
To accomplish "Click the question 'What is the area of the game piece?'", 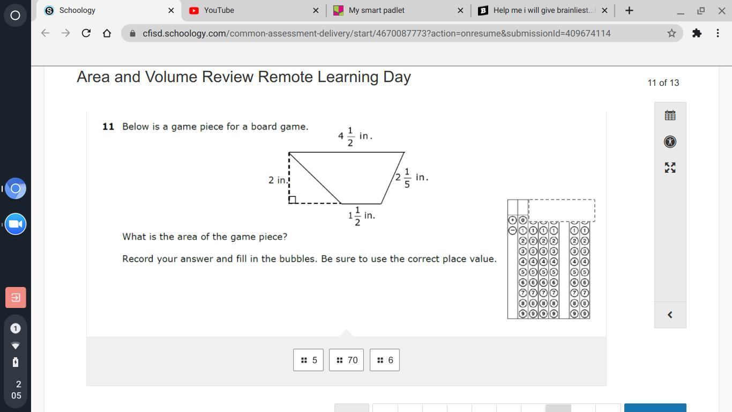I will (x=205, y=237).
